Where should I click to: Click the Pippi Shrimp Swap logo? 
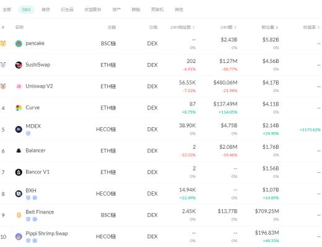pos(19,237)
